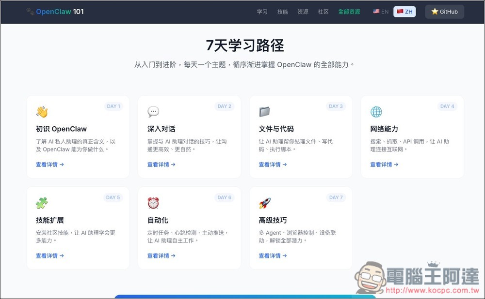Click the waving hand icon on Day 1
The image size is (485, 299).
click(41, 111)
